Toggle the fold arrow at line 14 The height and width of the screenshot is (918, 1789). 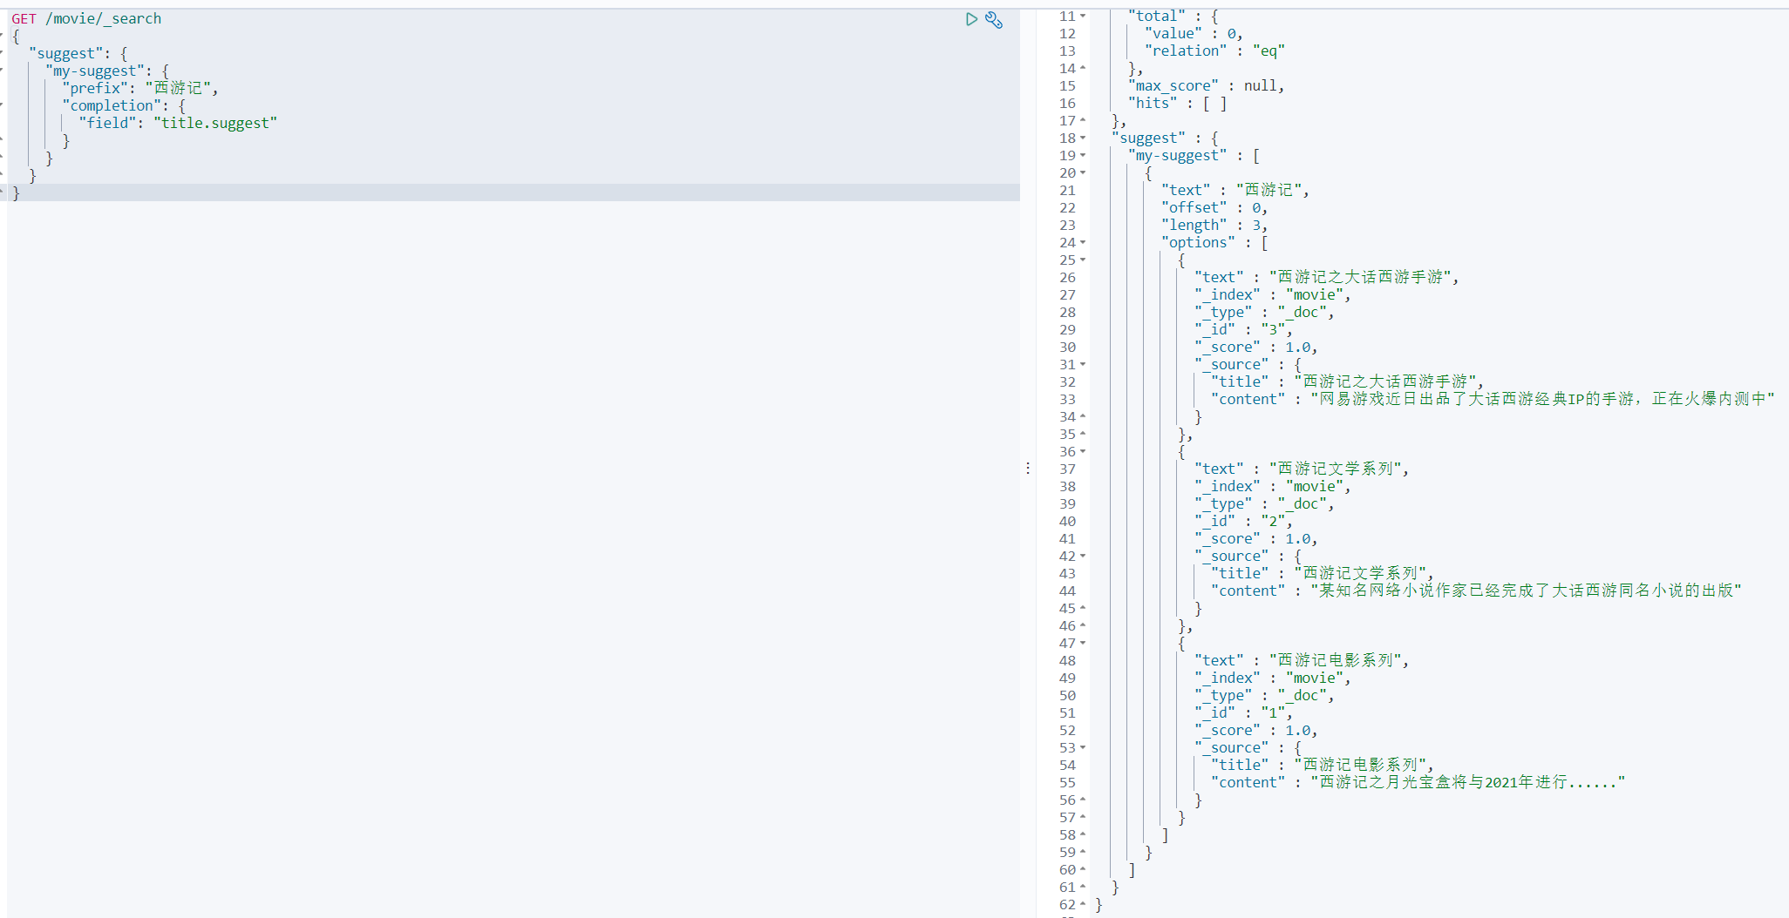tap(1083, 68)
